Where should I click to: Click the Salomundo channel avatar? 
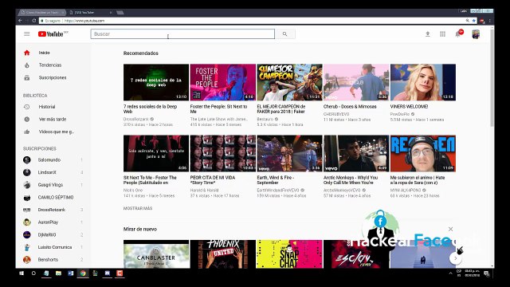tap(26, 159)
